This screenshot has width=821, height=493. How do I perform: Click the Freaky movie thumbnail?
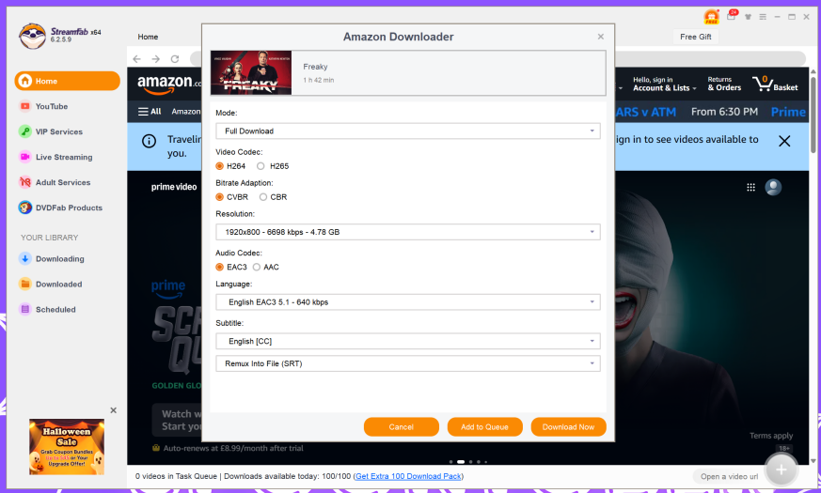(251, 72)
